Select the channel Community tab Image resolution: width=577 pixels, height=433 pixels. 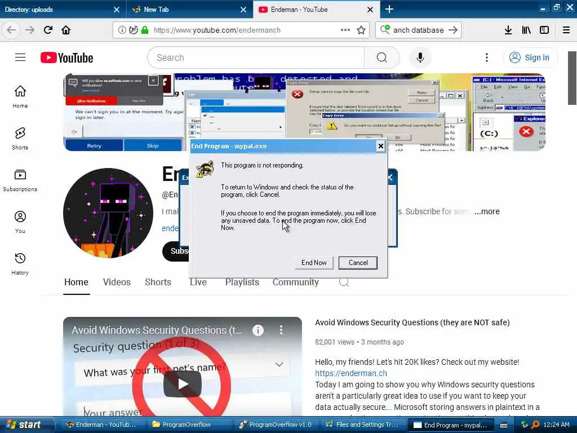pyautogui.click(x=295, y=282)
